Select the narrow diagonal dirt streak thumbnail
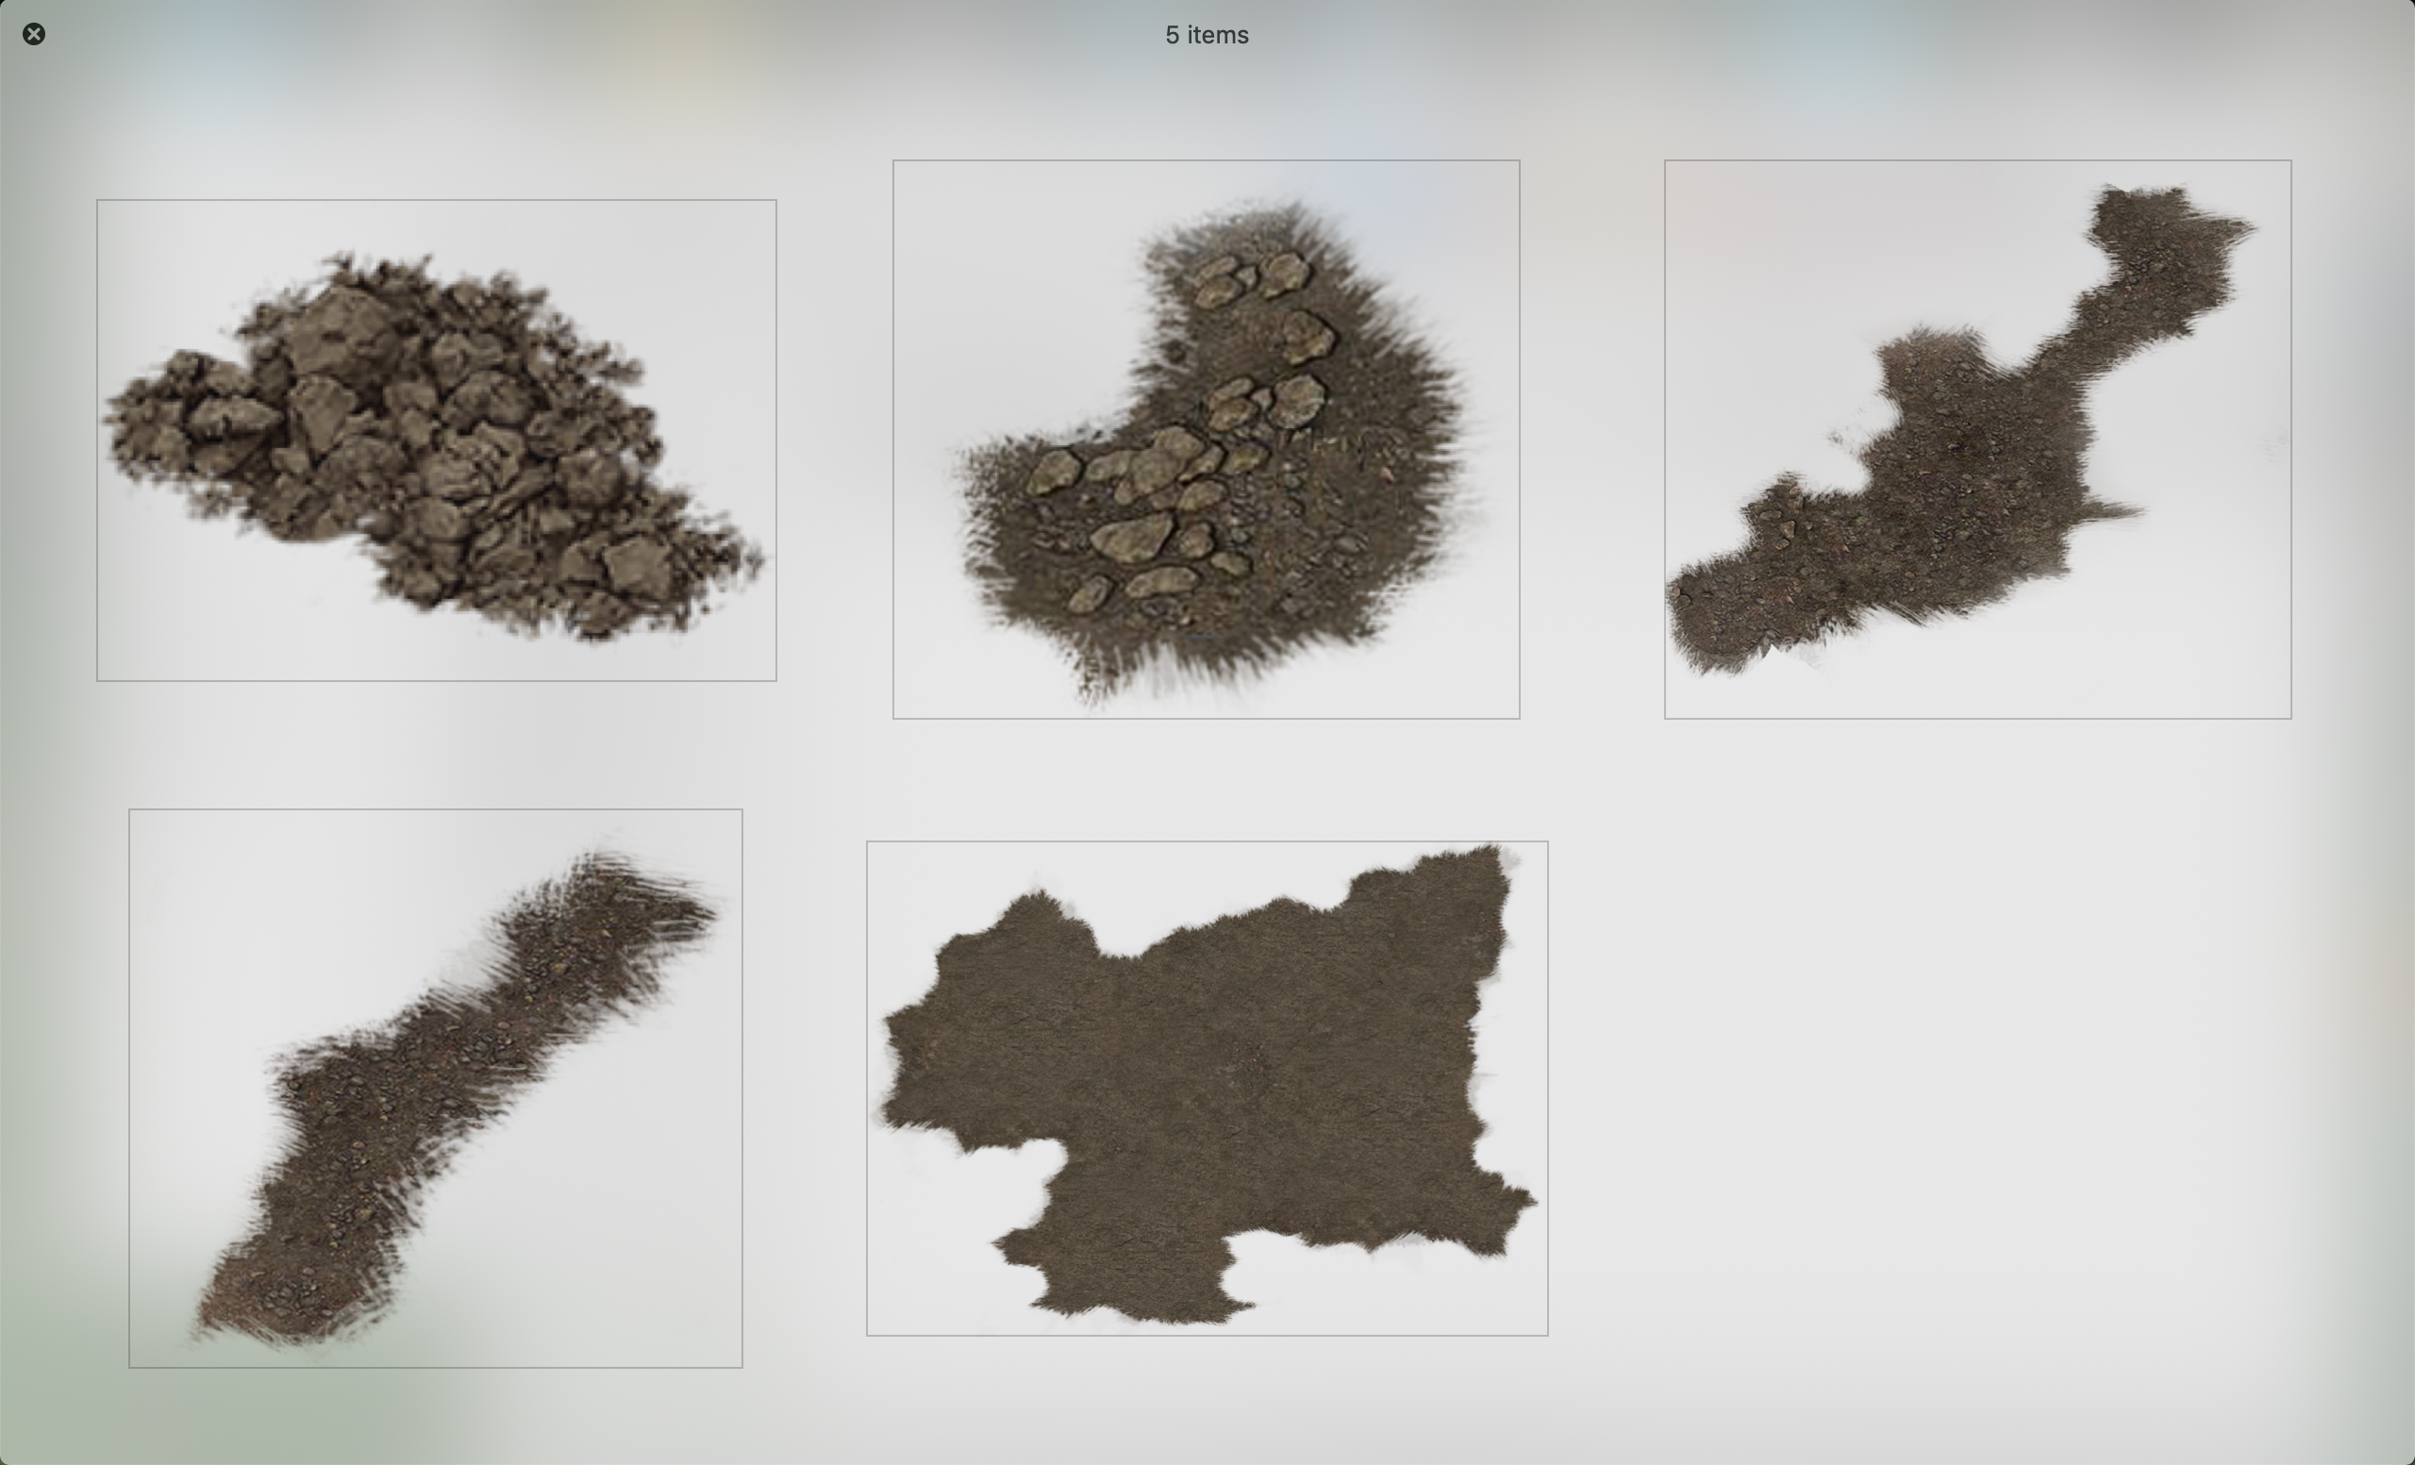Viewport: 2415px width, 1465px height. (x=435, y=1088)
